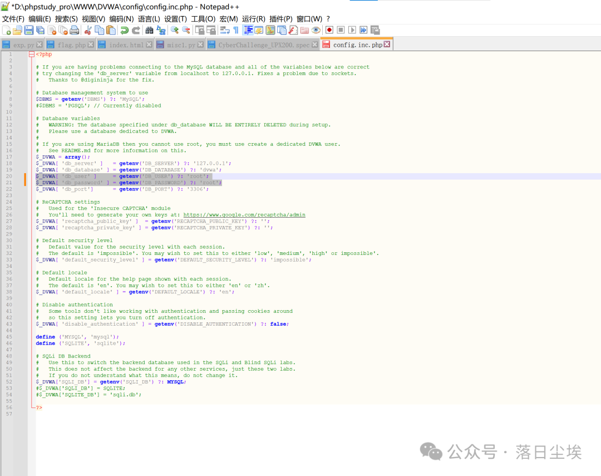Open the Function List panel icon
The image size is (601, 476).
[293, 30]
